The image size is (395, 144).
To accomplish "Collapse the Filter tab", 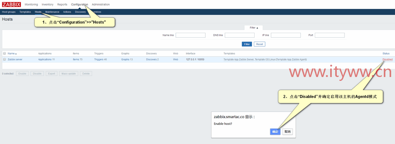I will (254, 28).
